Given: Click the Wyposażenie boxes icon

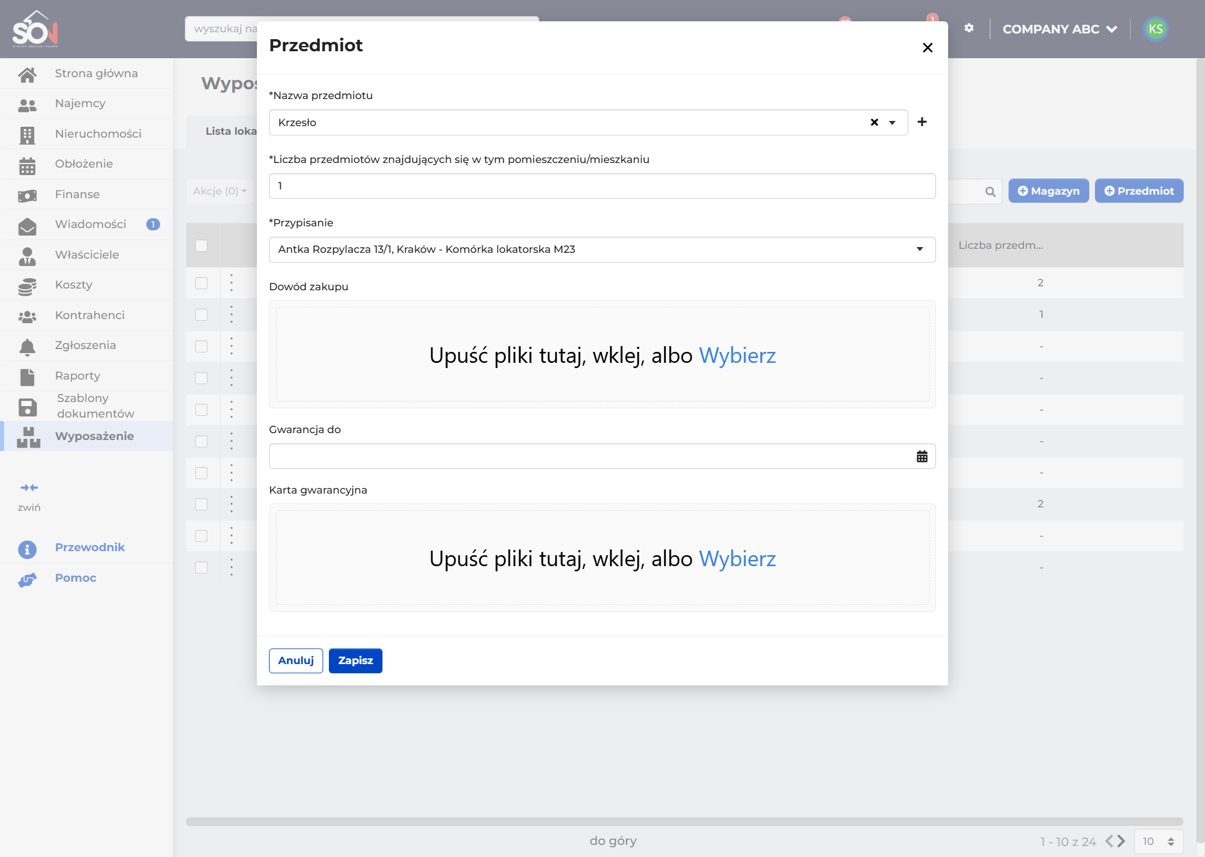Looking at the screenshot, I should (x=28, y=437).
